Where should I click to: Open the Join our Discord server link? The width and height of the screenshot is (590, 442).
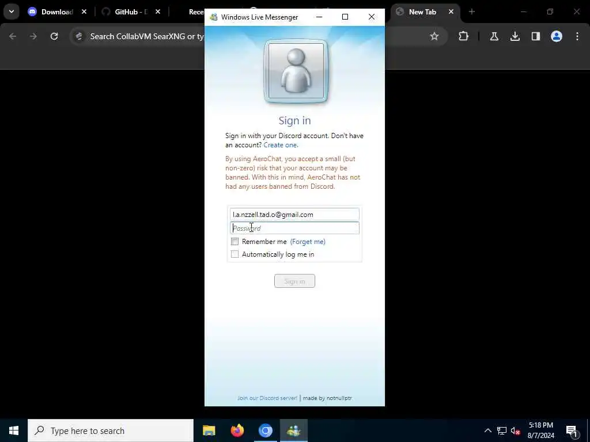tap(267, 398)
